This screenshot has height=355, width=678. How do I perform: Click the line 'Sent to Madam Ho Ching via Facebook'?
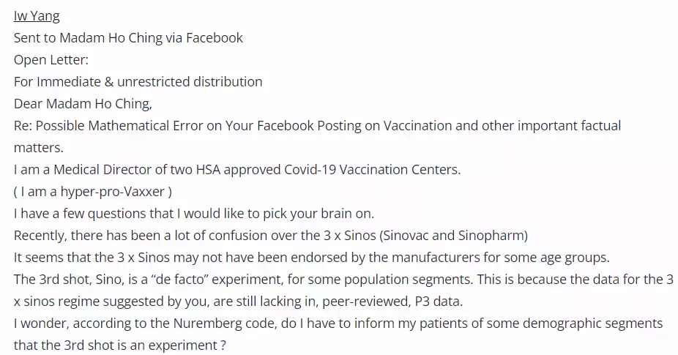pos(128,37)
